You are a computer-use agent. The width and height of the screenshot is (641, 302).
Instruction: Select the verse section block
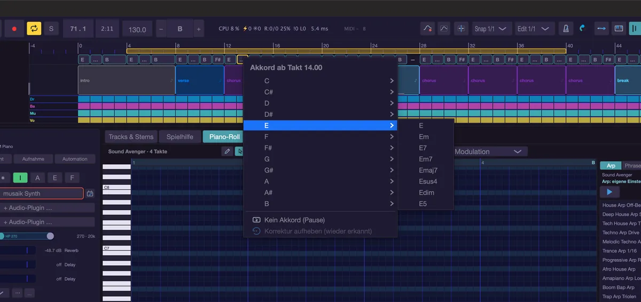200,81
